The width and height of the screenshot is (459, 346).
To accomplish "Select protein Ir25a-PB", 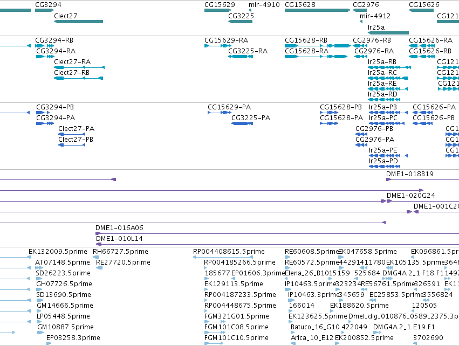I will tap(383, 107).
